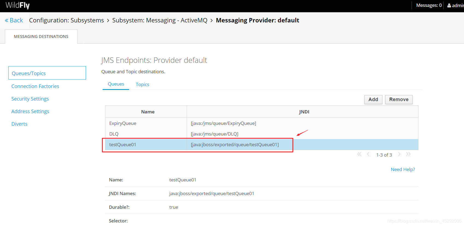Viewport: 464px width, 226px height.
Task: Click the admin user icon
Action: click(x=449, y=5)
